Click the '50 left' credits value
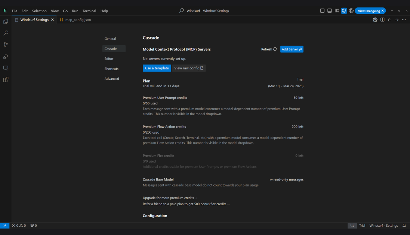The height and width of the screenshot is (235, 410). [298, 98]
